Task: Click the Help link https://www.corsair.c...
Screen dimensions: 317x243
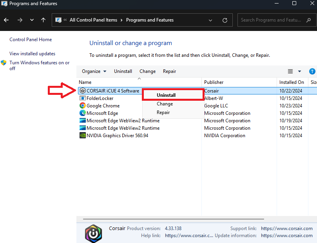Action: click(189, 236)
